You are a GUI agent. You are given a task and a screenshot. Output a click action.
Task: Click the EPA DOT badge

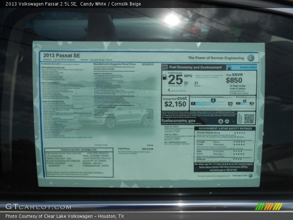pyautogui.click(x=165, y=67)
